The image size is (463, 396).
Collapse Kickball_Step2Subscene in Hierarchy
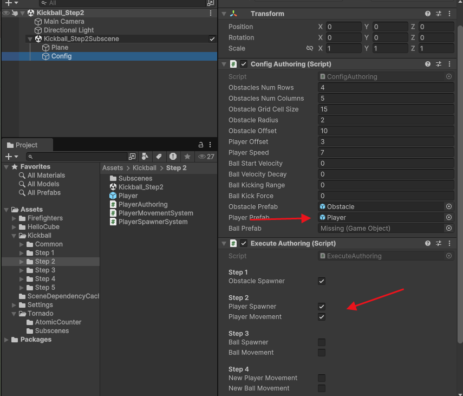(x=30, y=39)
